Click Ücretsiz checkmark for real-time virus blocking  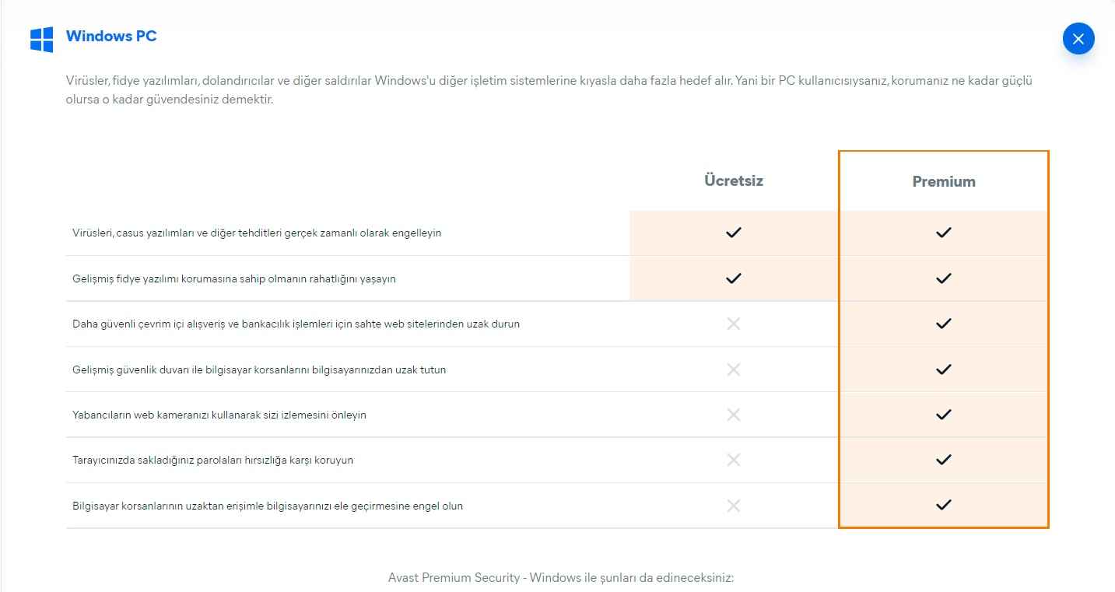(733, 233)
